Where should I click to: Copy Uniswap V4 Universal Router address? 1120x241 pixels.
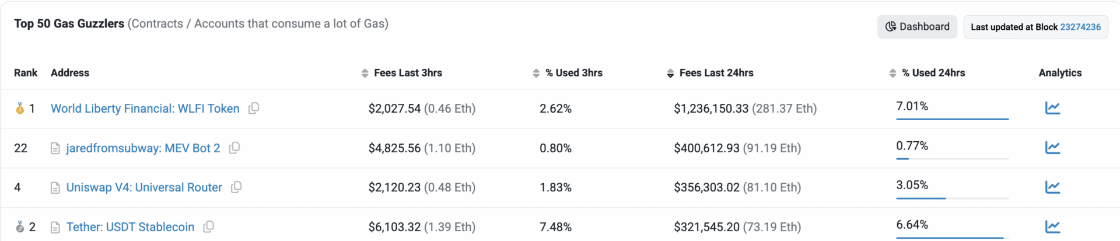click(236, 187)
